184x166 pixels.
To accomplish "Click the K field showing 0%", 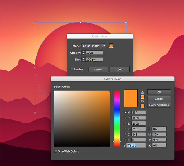I will (159, 145).
